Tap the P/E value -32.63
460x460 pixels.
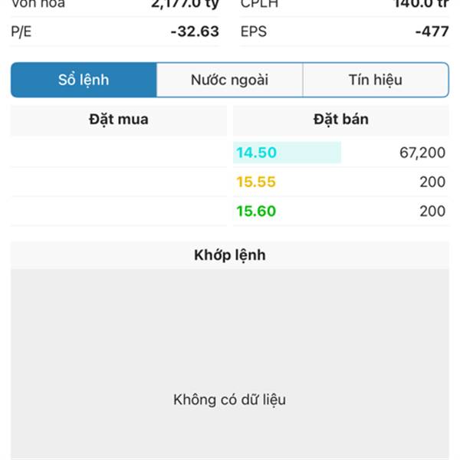point(195,31)
